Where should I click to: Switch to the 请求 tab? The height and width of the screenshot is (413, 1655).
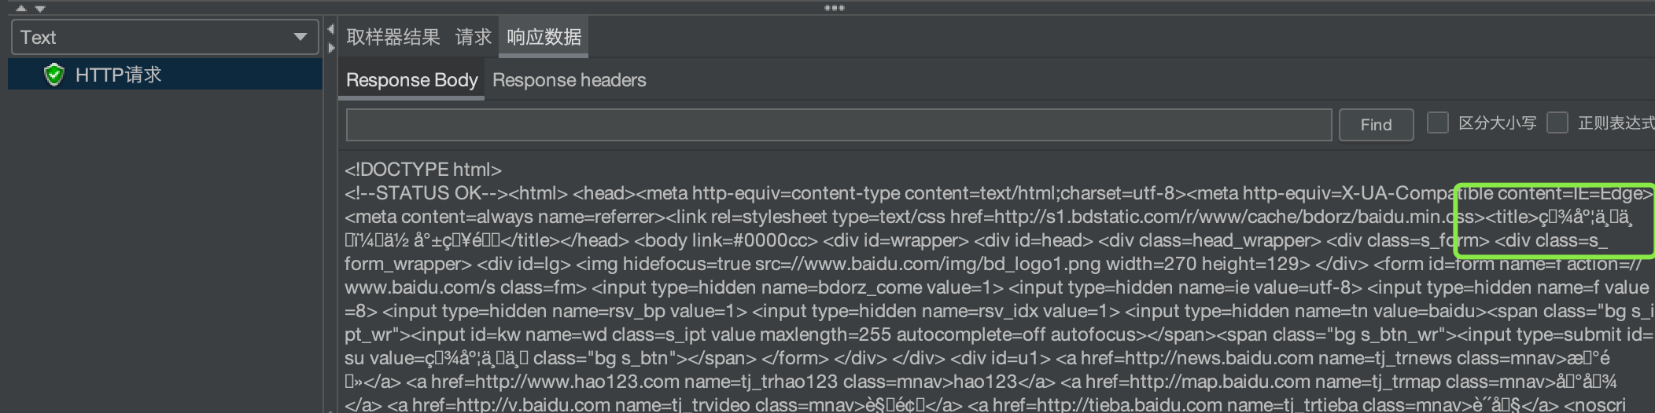point(473,37)
